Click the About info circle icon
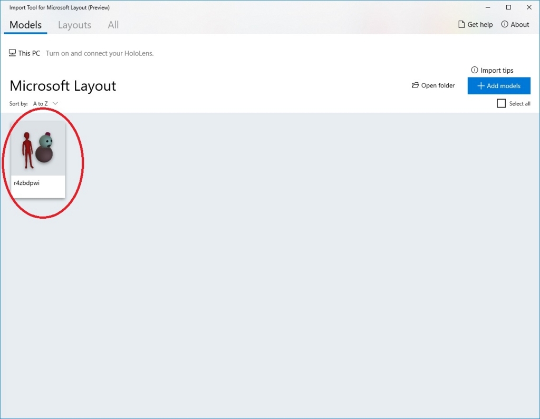 tap(505, 24)
